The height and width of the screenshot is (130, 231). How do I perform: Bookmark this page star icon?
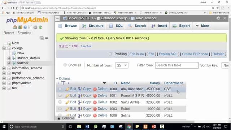pos(217,8)
